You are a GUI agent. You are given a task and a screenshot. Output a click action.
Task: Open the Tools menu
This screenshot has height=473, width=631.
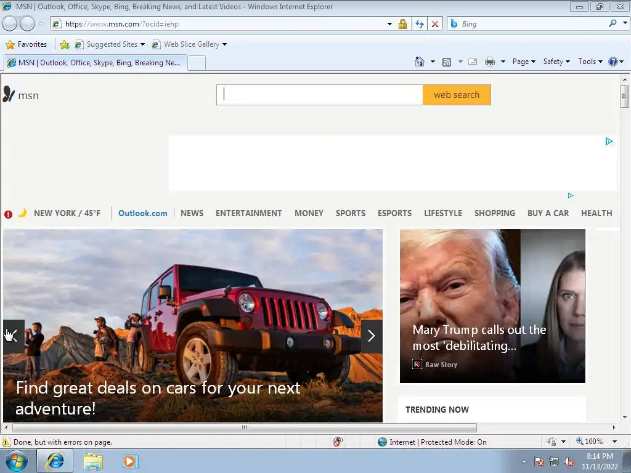point(590,62)
